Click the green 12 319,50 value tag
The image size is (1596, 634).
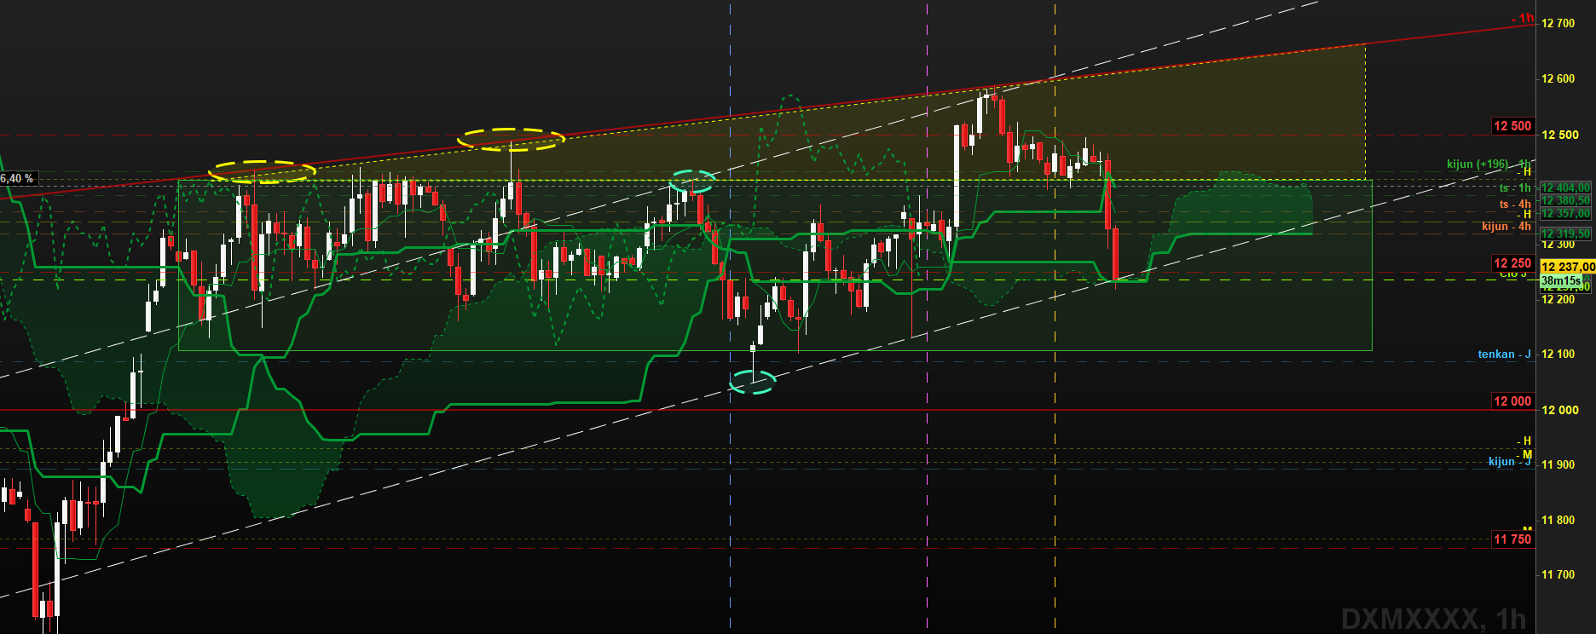pyautogui.click(x=1565, y=233)
